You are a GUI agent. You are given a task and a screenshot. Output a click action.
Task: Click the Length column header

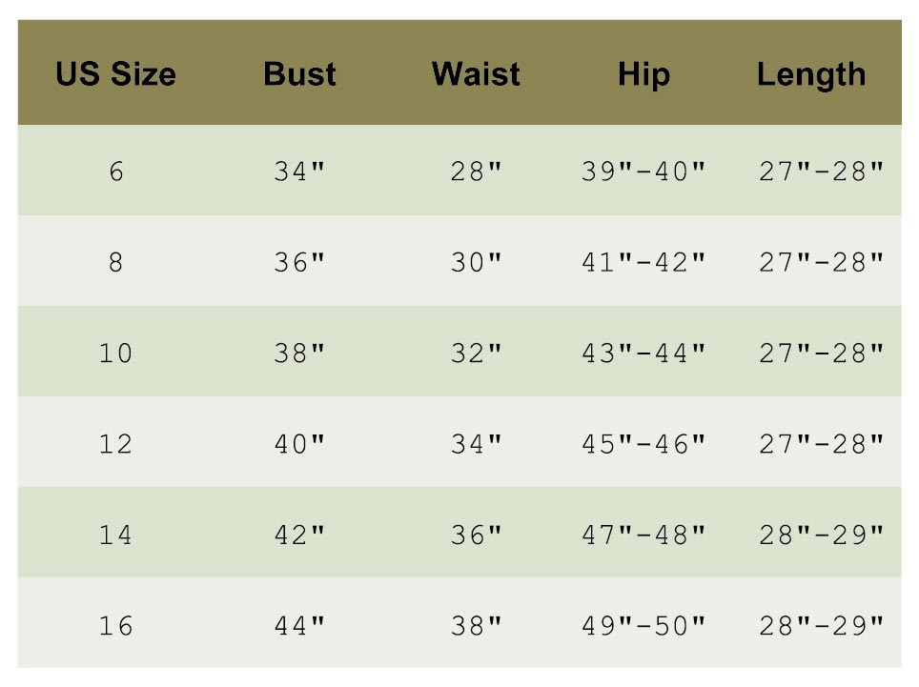[811, 74]
